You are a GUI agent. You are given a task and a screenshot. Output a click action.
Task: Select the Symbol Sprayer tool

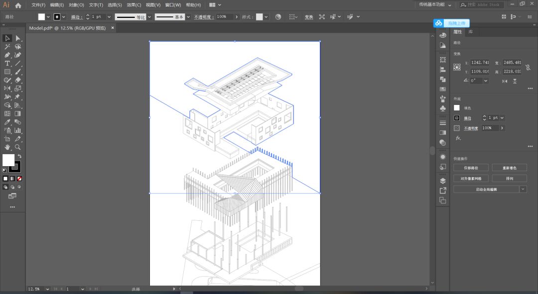coord(7,130)
